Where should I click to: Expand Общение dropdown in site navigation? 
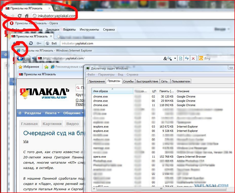click(x=73, y=113)
